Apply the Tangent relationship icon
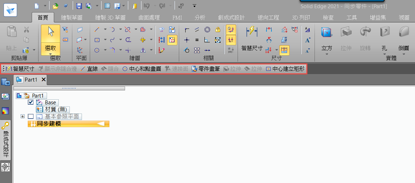Image resolution: width=415 pixels, height=183 pixels. point(187,50)
